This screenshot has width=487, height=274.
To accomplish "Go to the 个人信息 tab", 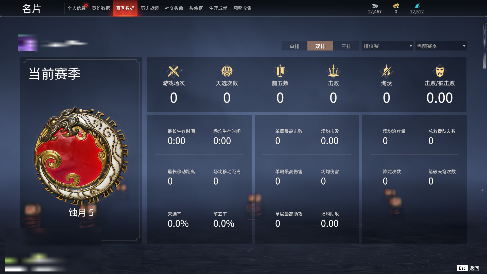I will pos(77,8).
